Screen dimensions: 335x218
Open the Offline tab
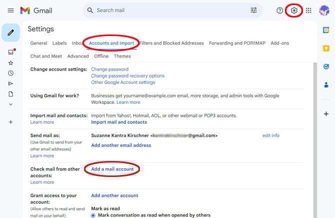[101, 56]
